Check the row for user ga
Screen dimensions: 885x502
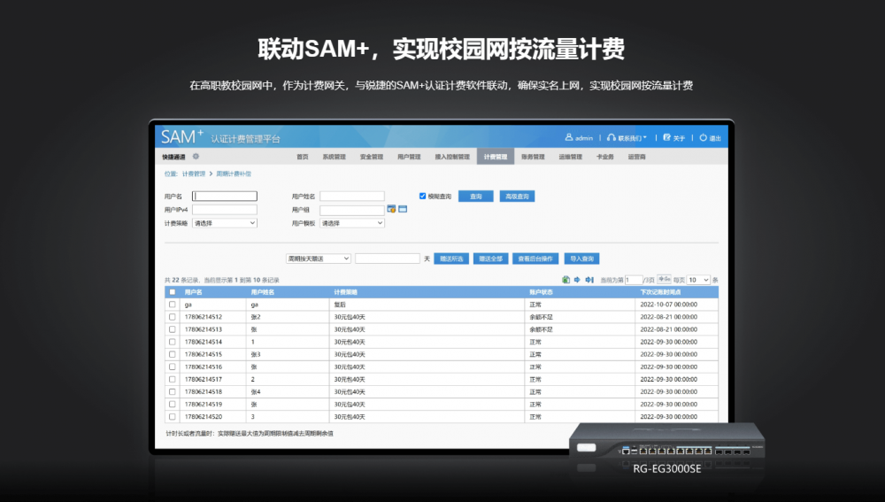click(x=173, y=305)
